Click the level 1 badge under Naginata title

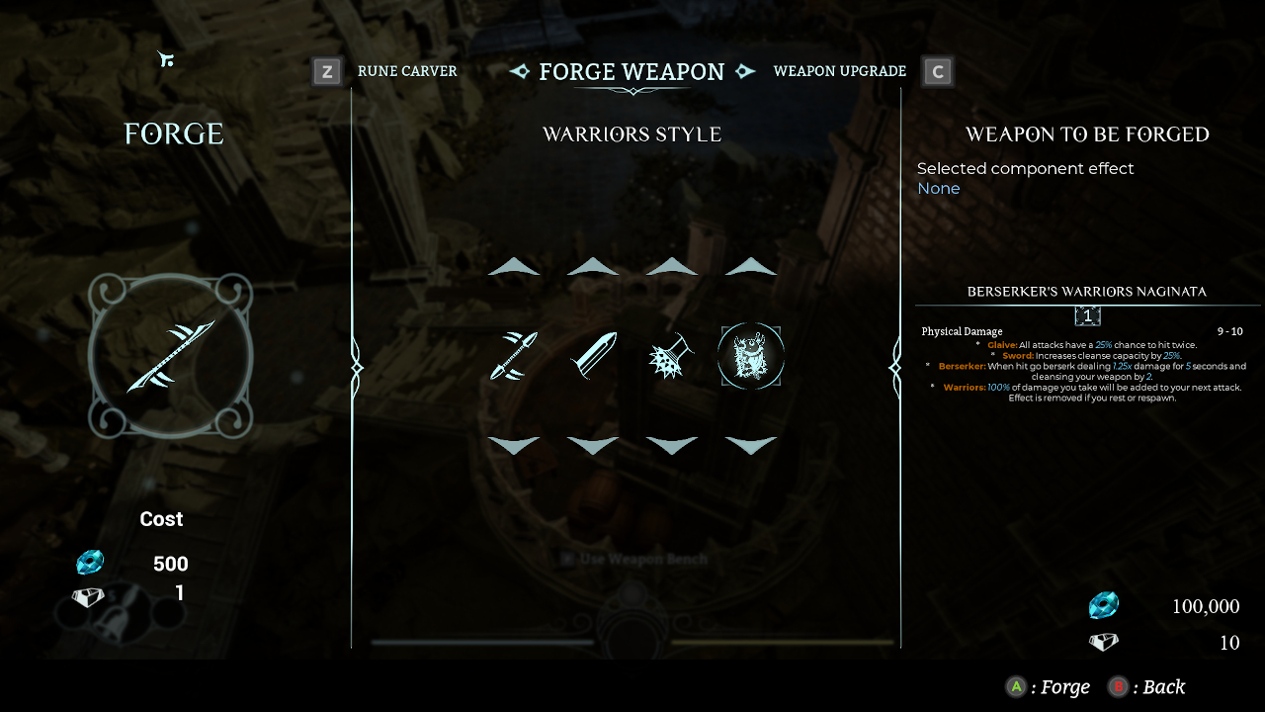tap(1087, 316)
